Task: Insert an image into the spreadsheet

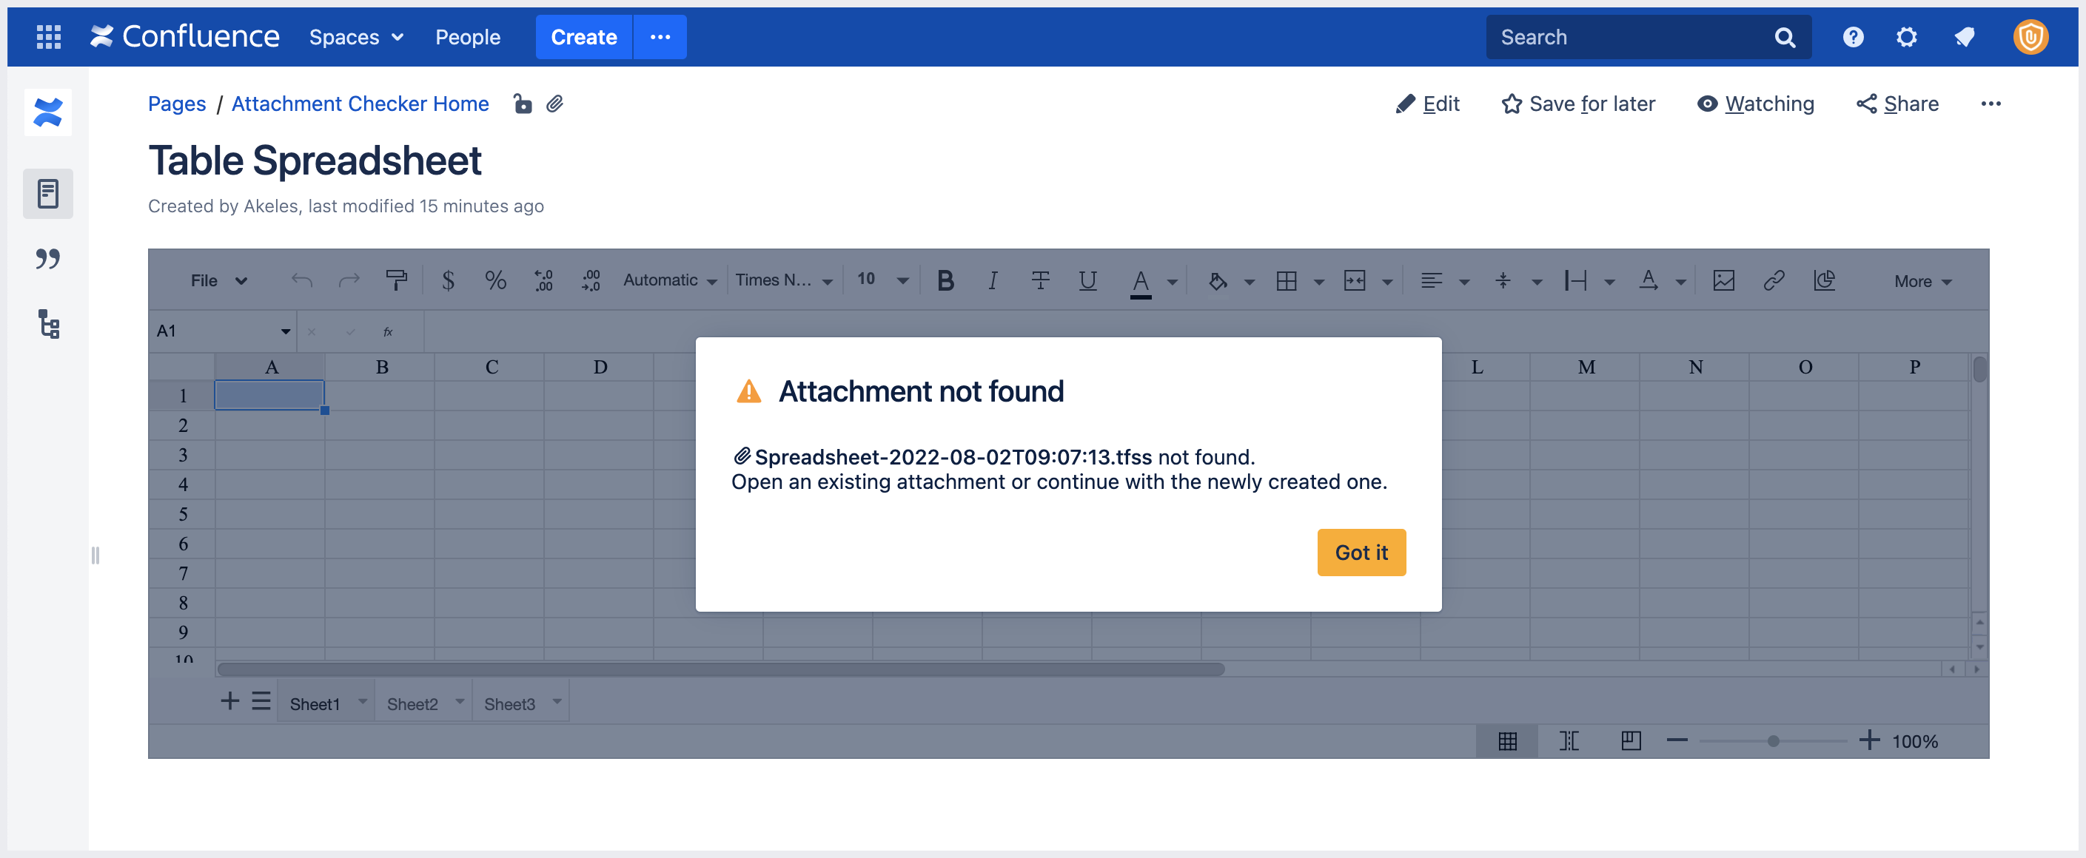Action: click(1723, 280)
